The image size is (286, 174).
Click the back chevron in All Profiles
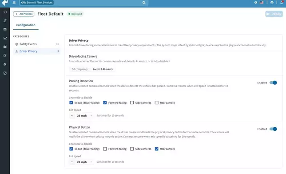(x=16, y=14)
